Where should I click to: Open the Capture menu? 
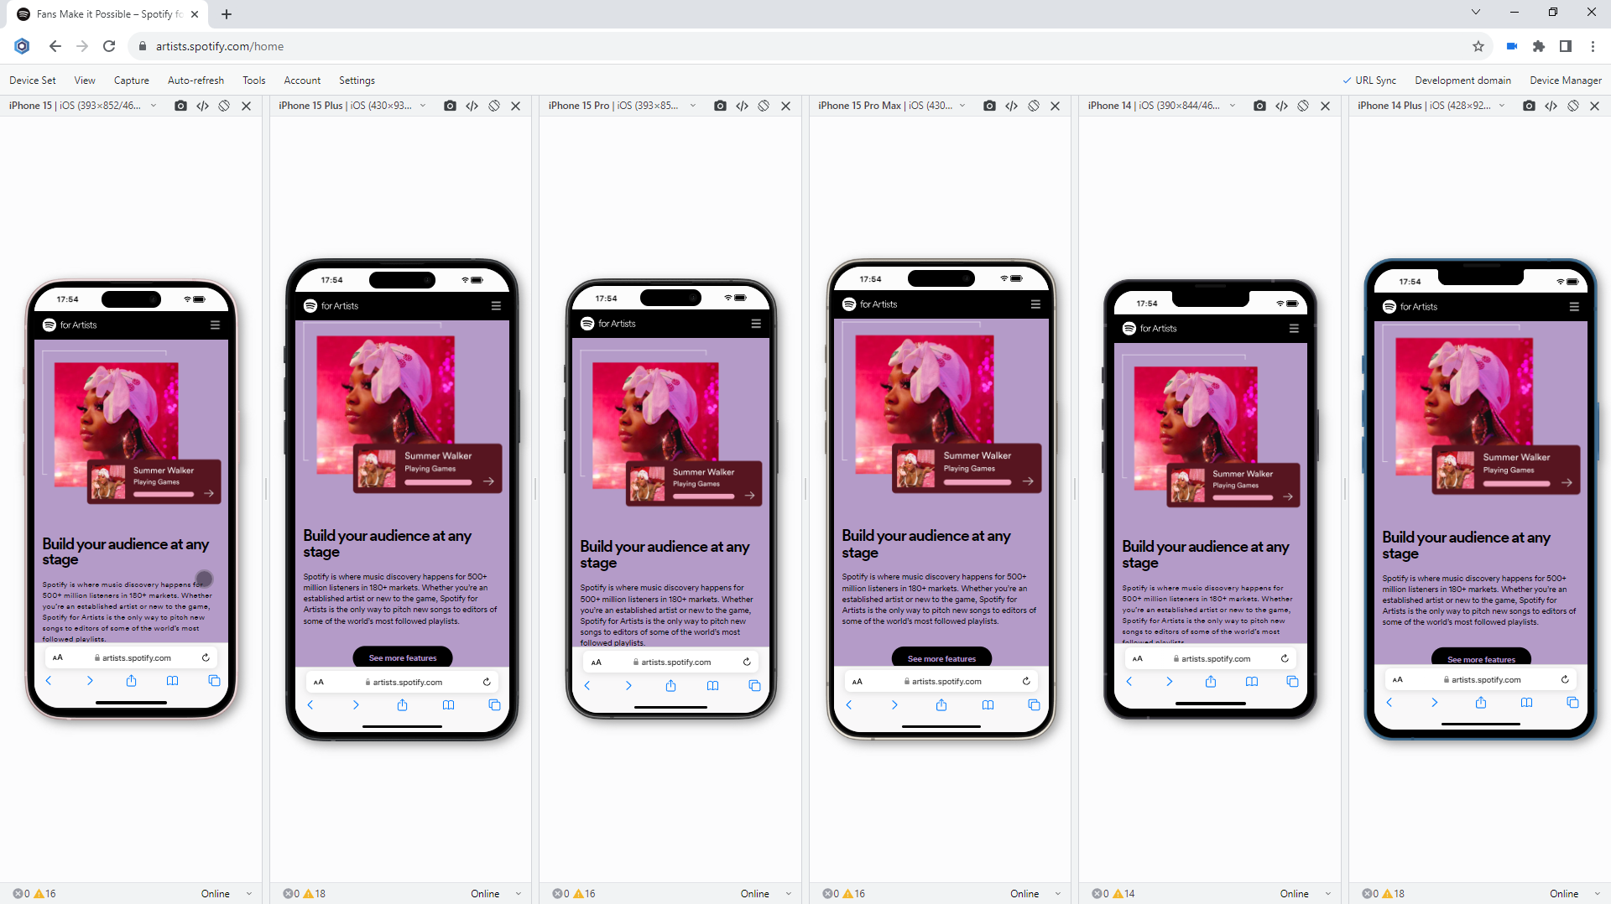point(132,81)
